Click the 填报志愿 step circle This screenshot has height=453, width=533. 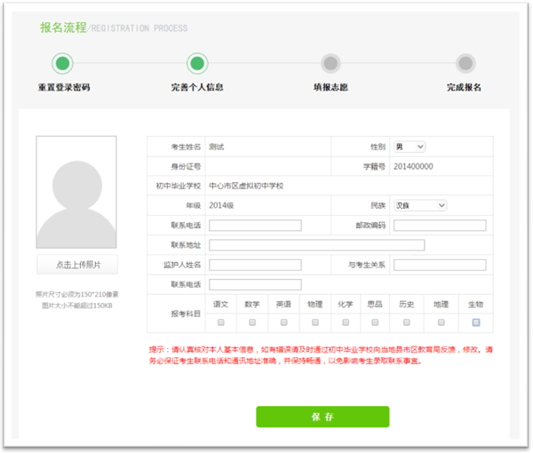point(330,63)
